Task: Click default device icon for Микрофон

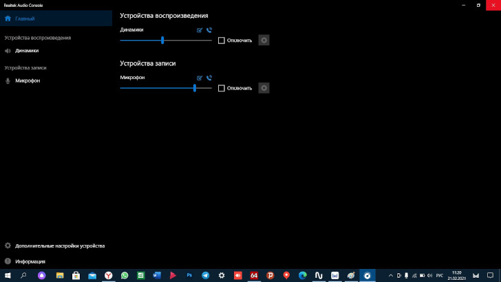Action: [x=200, y=78]
